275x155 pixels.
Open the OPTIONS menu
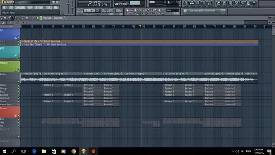39,8
